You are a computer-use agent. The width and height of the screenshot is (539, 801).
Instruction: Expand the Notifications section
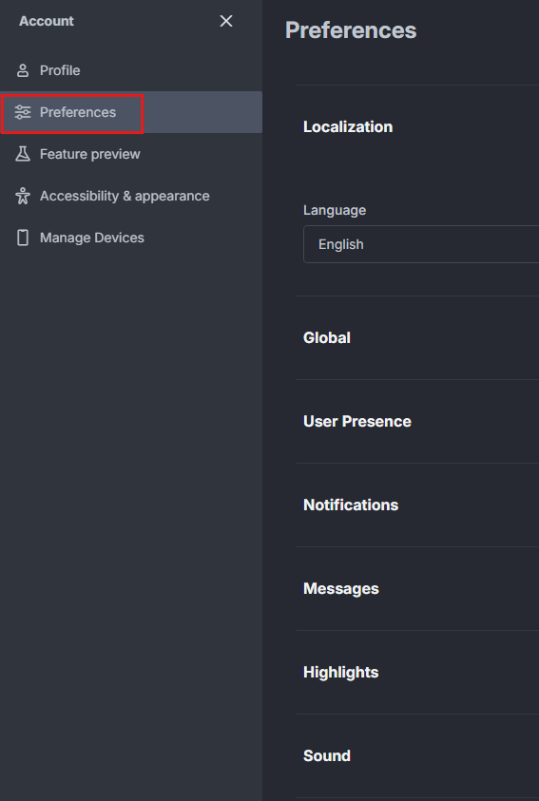click(x=351, y=505)
